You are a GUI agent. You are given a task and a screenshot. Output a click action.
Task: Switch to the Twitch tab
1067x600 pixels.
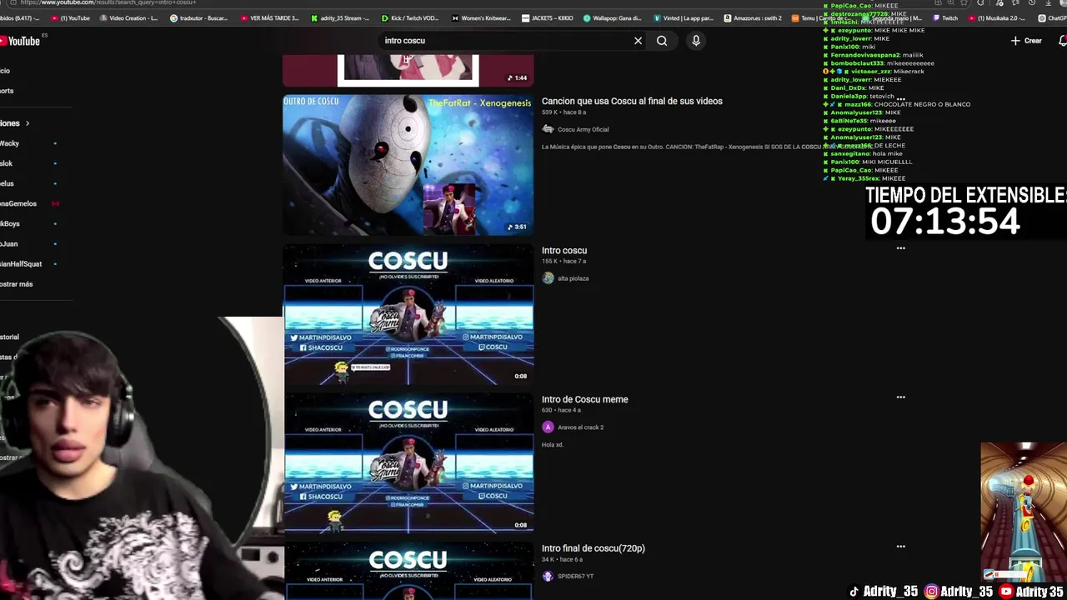tap(944, 17)
